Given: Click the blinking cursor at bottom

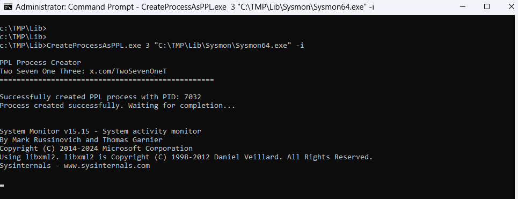Looking at the screenshot, I should click(2, 186).
